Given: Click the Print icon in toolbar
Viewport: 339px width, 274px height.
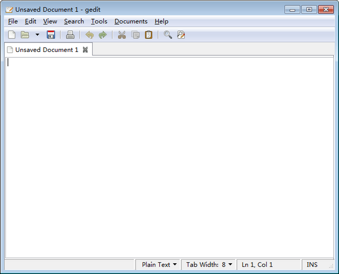Looking at the screenshot, I should (x=70, y=35).
